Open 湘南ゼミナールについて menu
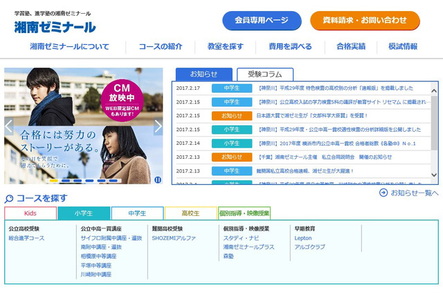The image size is (443, 294). coord(69,46)
